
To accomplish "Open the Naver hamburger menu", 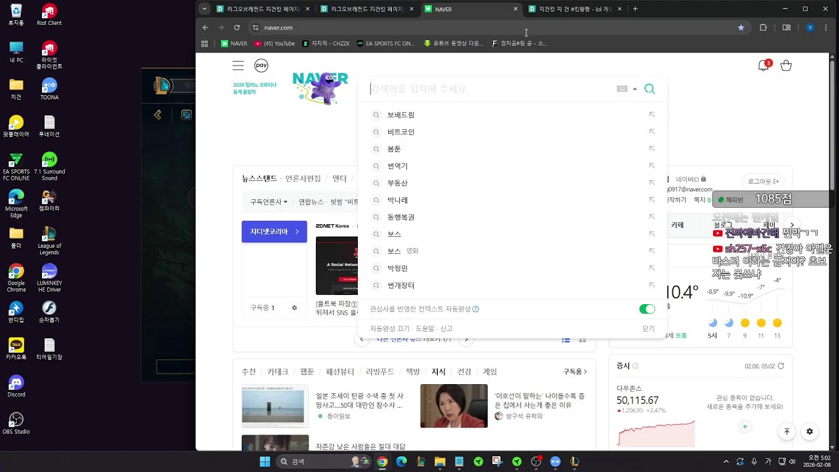I will point(238,66).
